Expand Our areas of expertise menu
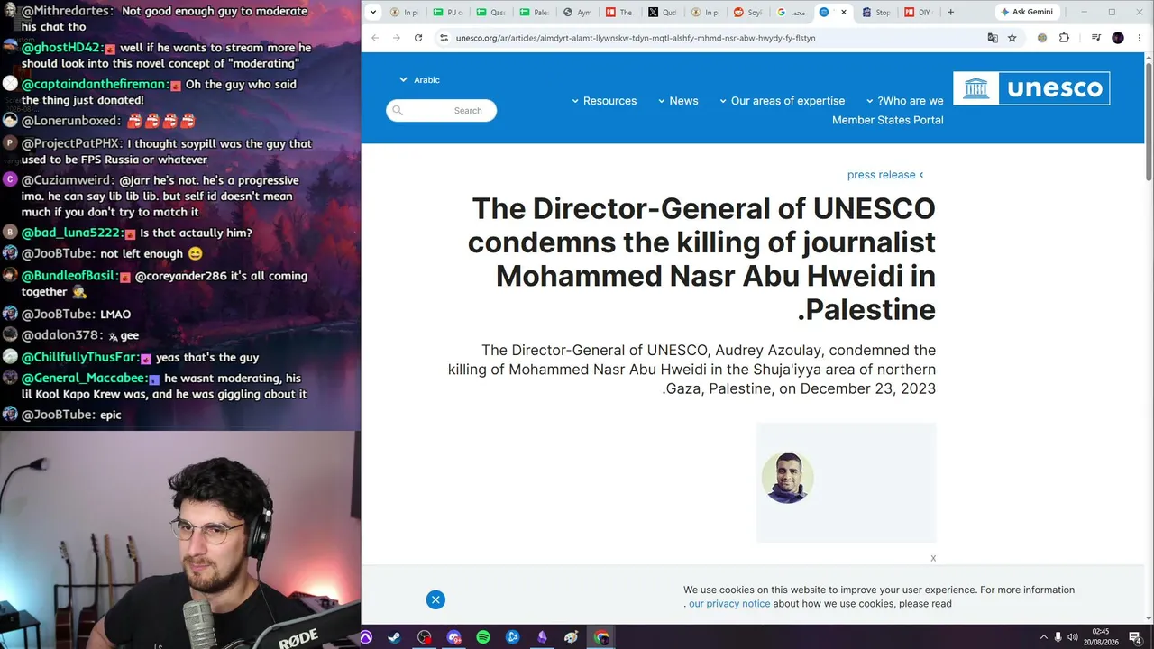This screenshot has height=649, width=1154. pyautogui.click(x=782, y=101)
